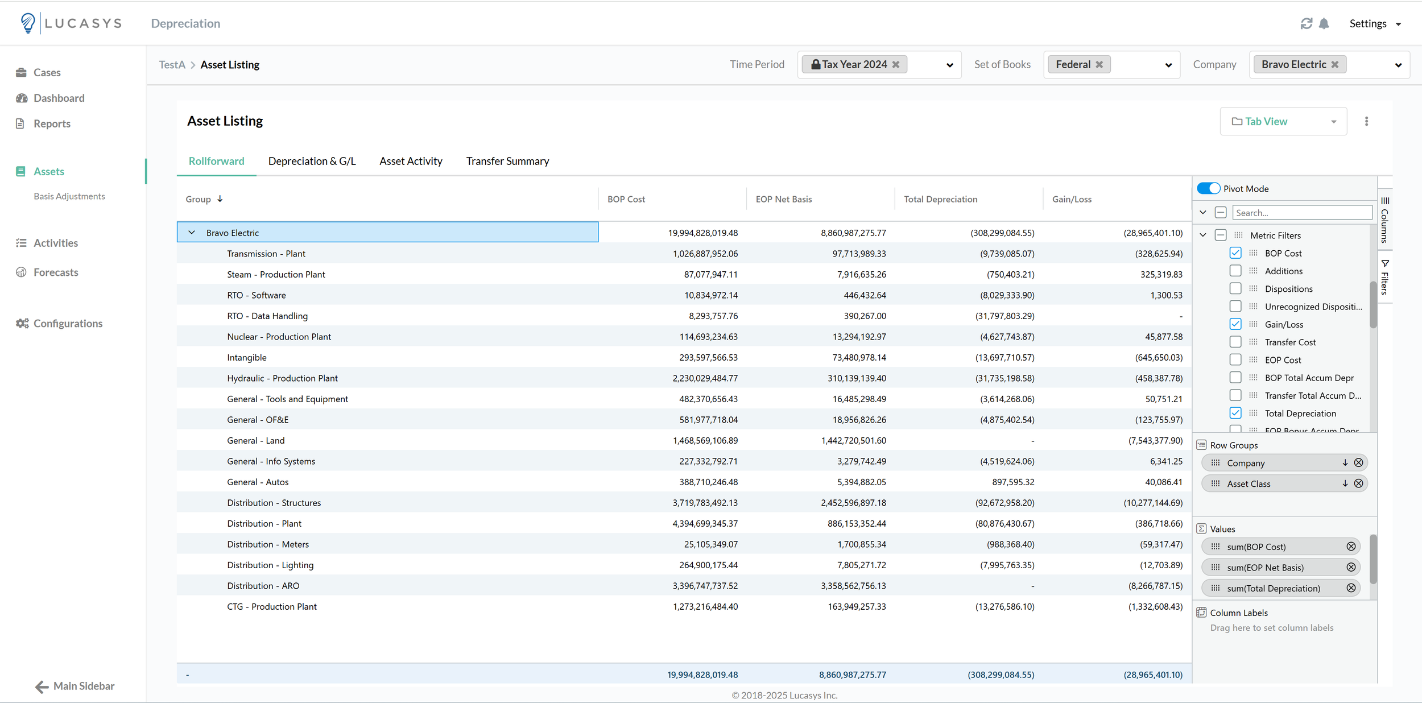Click the Forecasts sidebar icon
Viewport: 1422px width, 703px height.
click(22, 272)
